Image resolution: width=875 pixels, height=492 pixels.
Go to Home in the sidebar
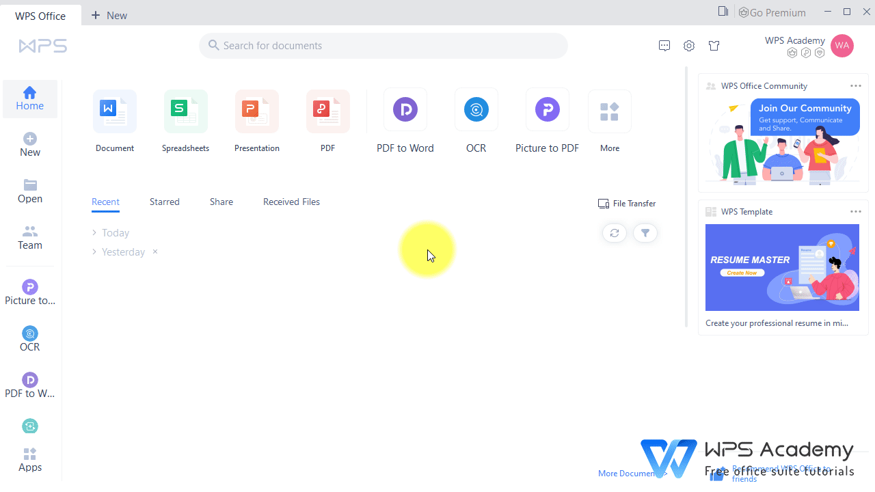30,98
